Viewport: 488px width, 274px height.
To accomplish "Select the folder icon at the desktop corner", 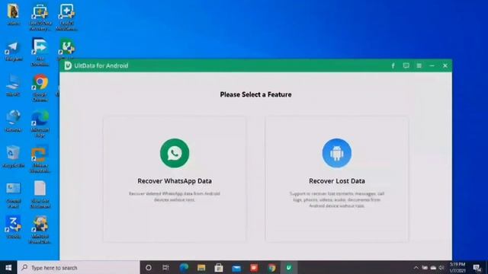I will [x=14, y=14].
